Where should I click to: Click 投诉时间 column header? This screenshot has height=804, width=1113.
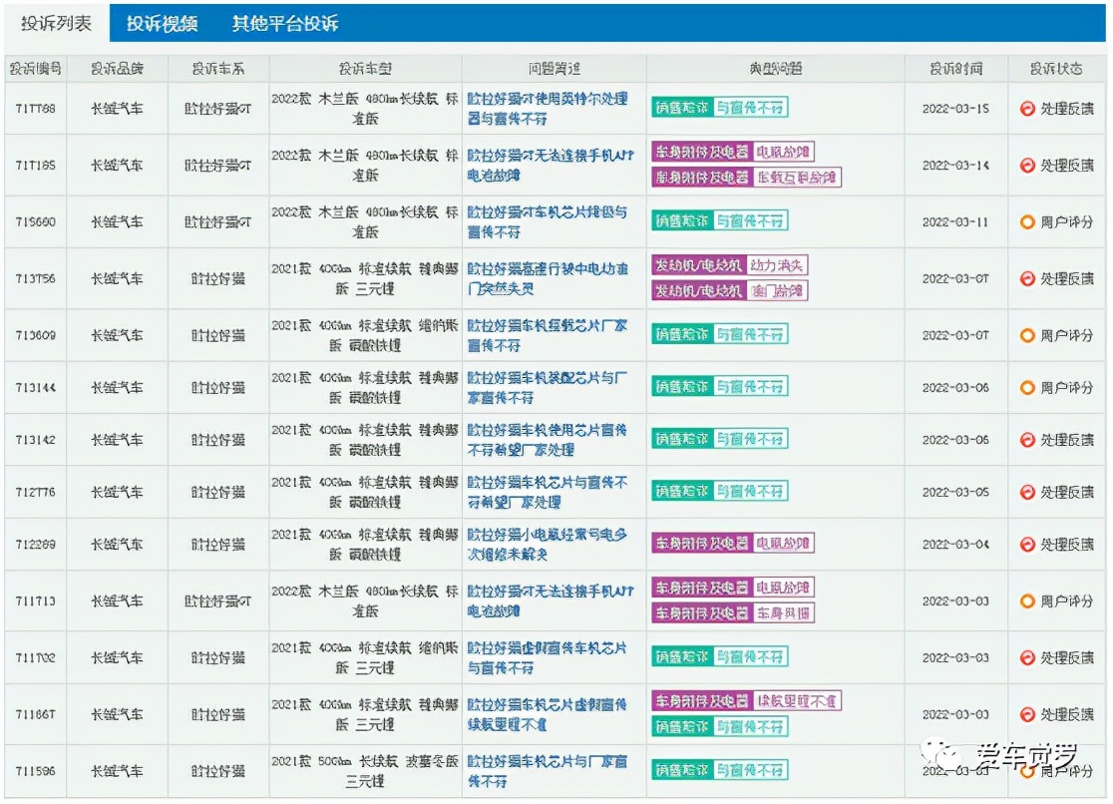pyautogui.click(x=955, y=69)
